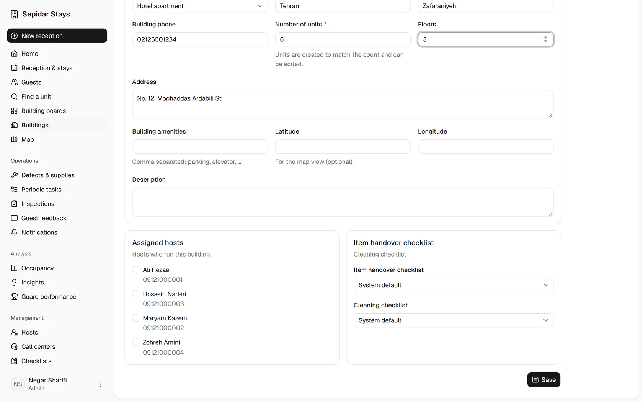The width and height of the screenshot is (643, 402).
Task: Click the Notifications bell icon
Action: [x=14, y=232]
